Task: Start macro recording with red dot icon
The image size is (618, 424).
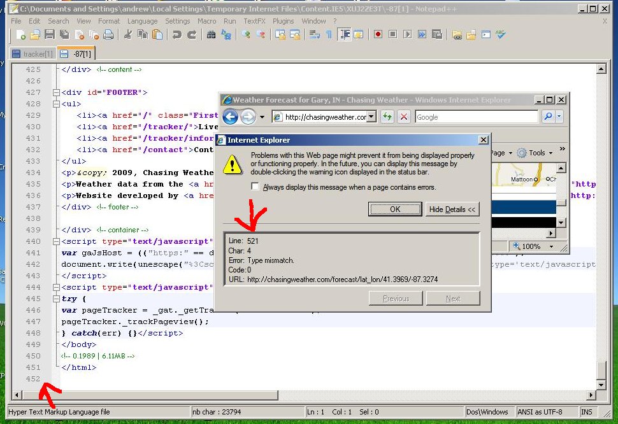Action: coord(378,34)
